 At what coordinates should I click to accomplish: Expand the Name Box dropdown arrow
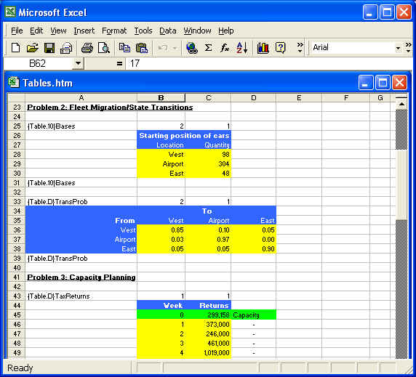78,64
